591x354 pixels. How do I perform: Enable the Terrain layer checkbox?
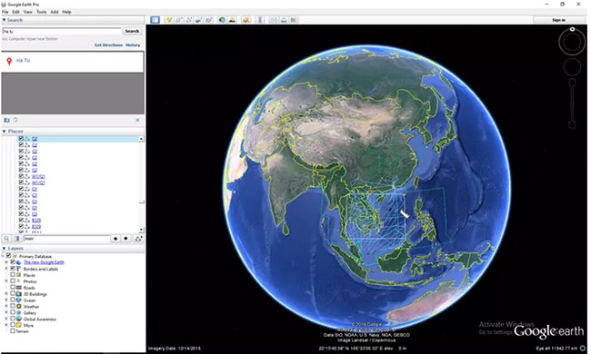[x=13, y=331]
